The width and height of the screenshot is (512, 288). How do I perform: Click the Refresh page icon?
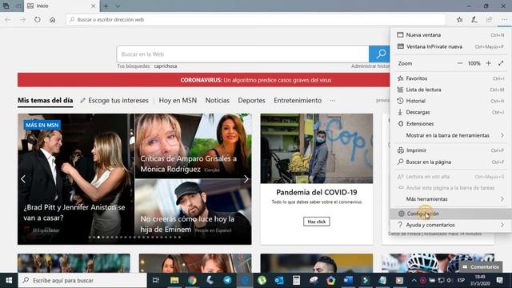click(38, 19)
